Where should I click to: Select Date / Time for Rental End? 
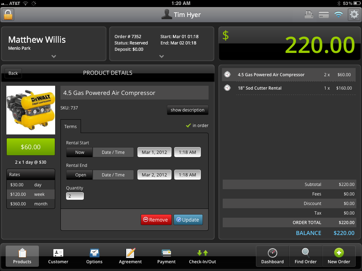click(x=113, y=175)
